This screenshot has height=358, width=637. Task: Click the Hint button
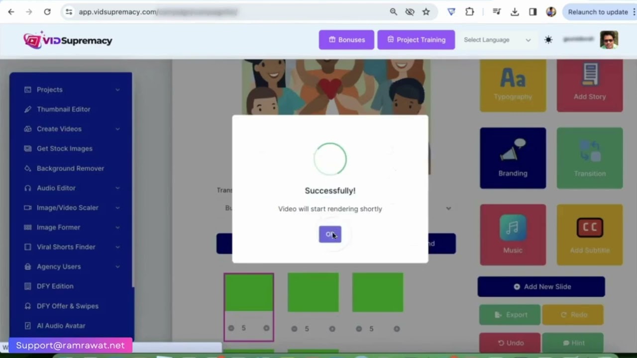573,343
